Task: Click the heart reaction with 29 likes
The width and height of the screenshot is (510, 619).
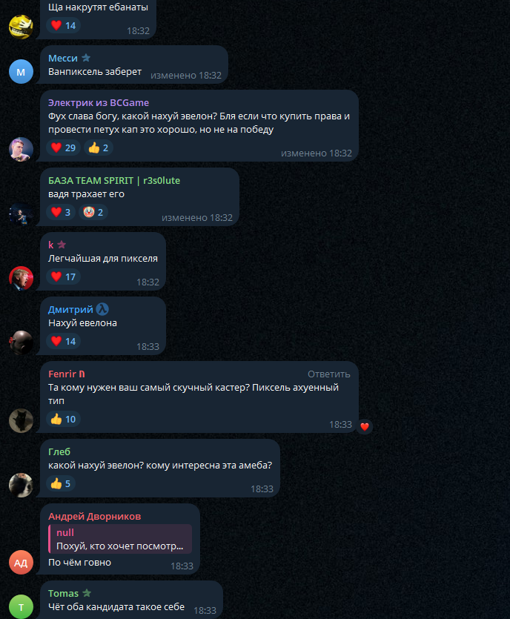Action: pyautogui.click(x=64, y=148)
